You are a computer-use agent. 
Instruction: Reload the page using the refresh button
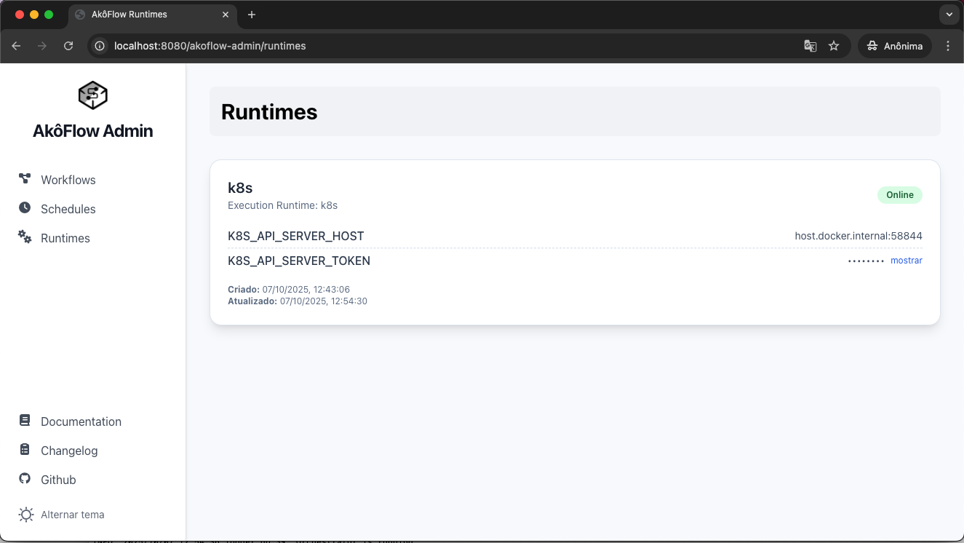pyautogui.click(x=68, y=46)
